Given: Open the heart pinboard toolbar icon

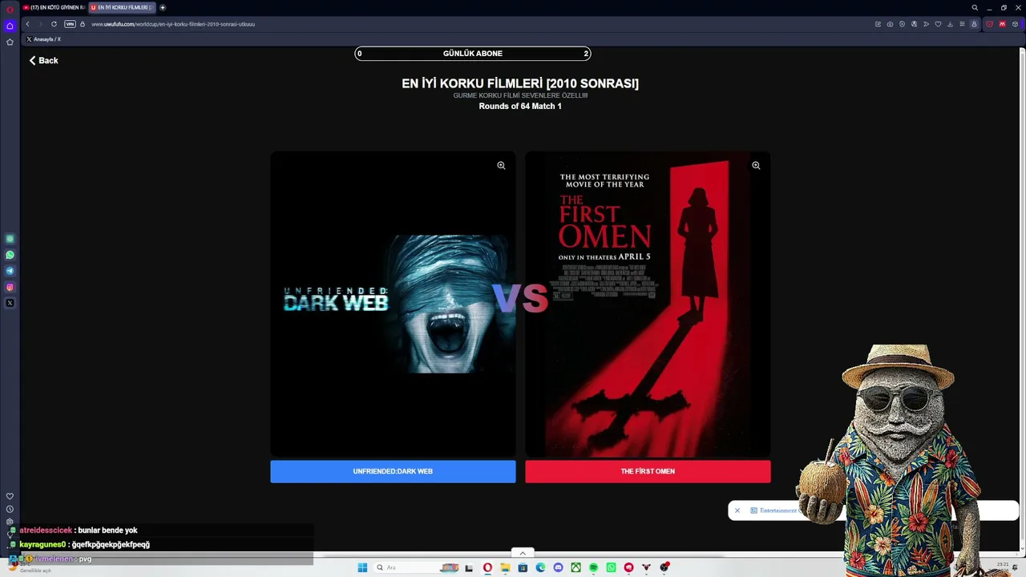Looking at the screenshot, I should [x=938, y=24].
